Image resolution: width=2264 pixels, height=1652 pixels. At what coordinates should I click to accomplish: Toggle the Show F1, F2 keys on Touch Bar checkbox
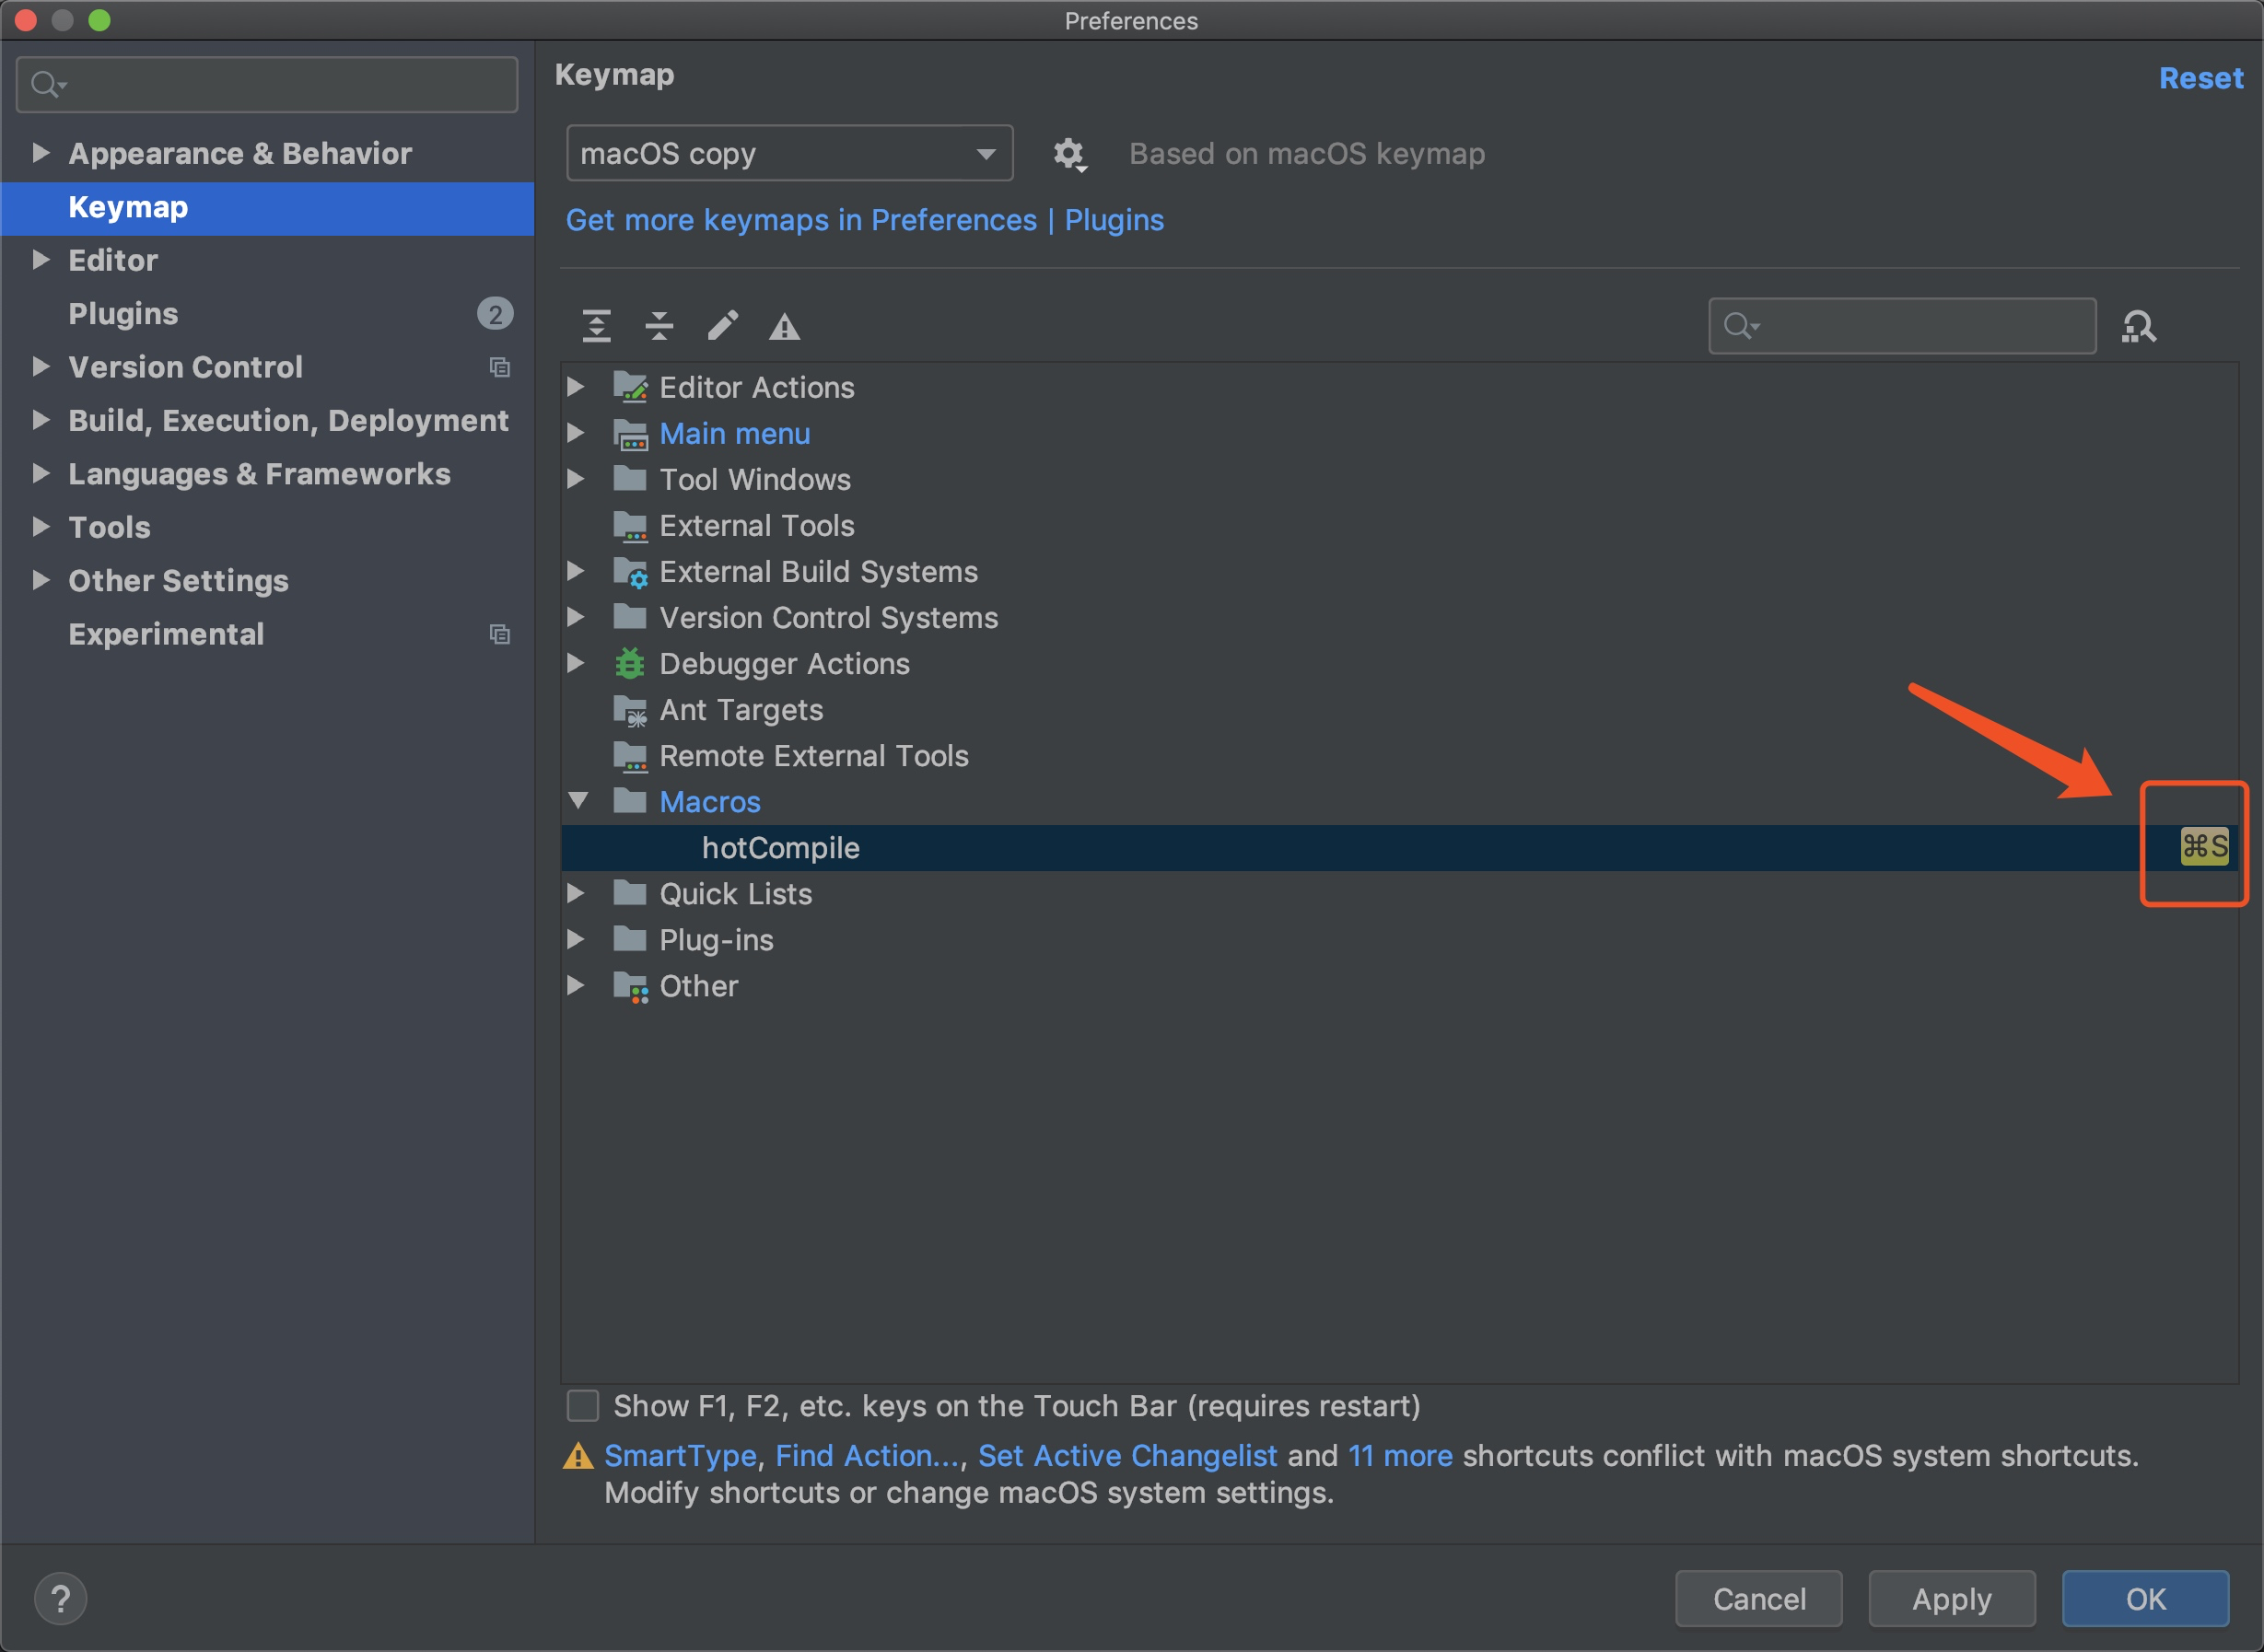tap(583, 1405)
